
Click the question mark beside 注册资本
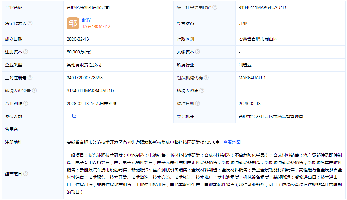pos(26,52)
